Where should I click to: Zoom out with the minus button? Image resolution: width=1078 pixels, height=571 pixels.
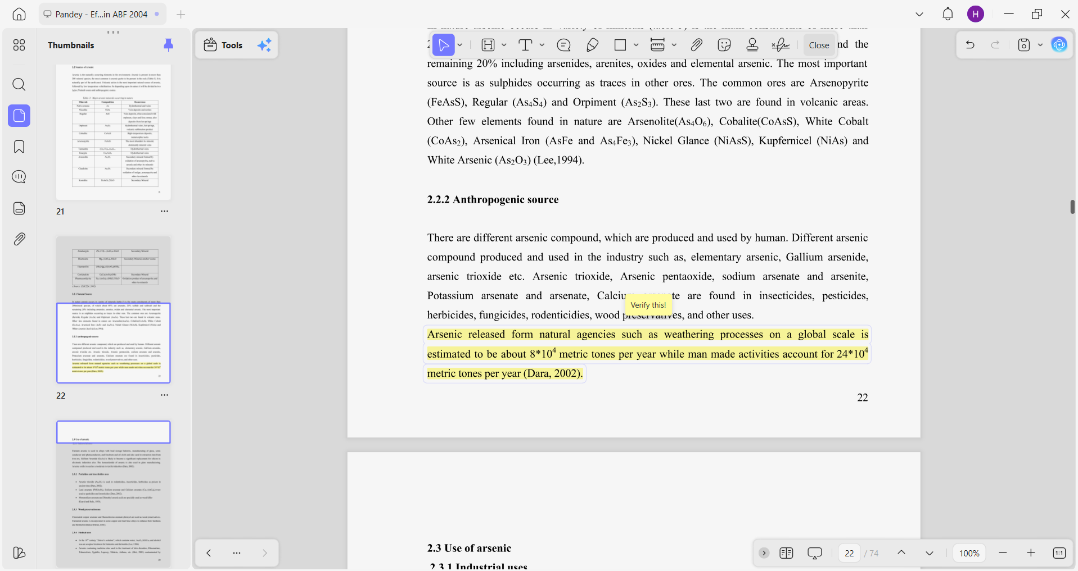tap(1003, 553)
